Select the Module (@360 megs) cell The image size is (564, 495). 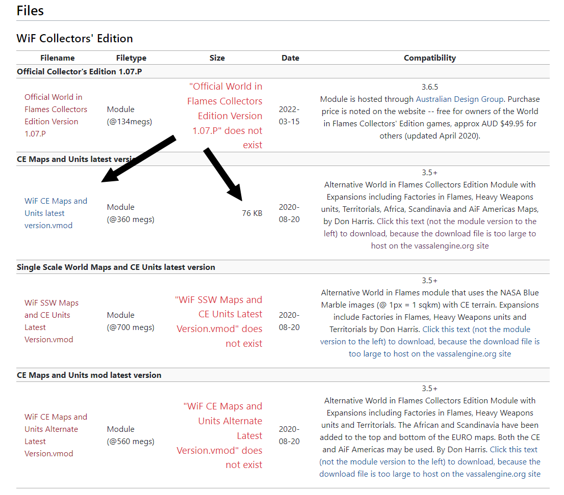point(131,213)
